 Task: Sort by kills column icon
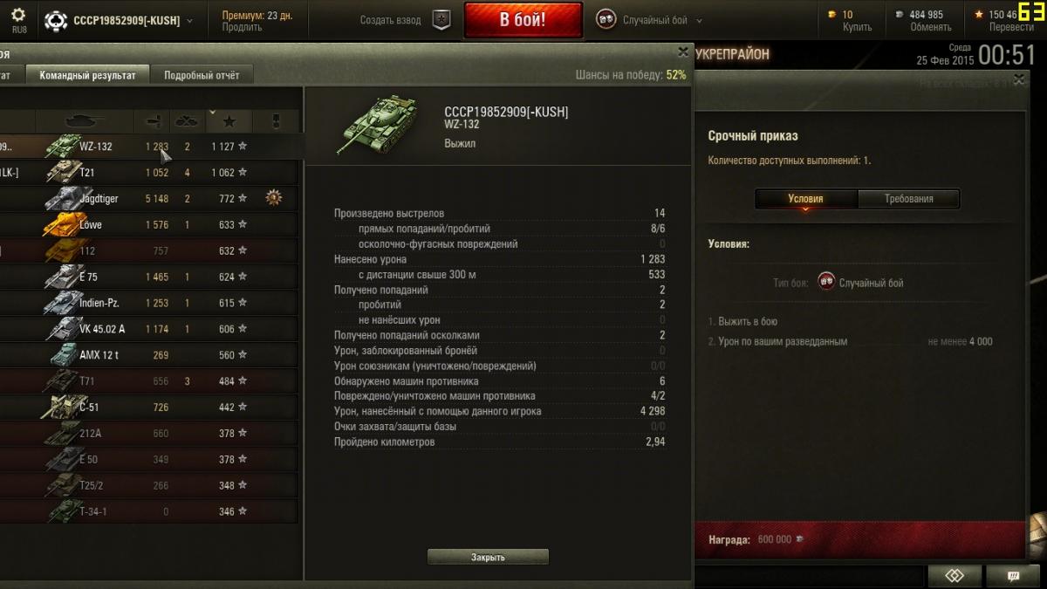coord(187,120)
